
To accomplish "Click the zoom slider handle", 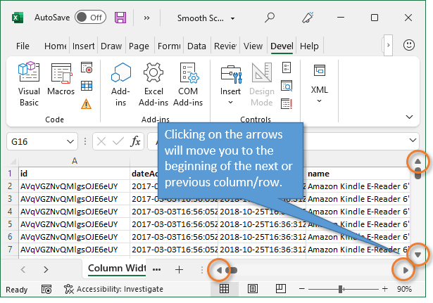I will [x=341, y=289].
